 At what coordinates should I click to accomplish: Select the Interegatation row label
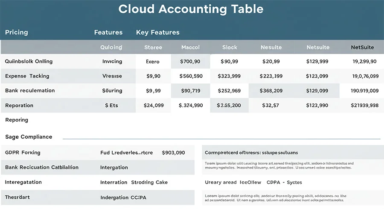click(23, 182)
